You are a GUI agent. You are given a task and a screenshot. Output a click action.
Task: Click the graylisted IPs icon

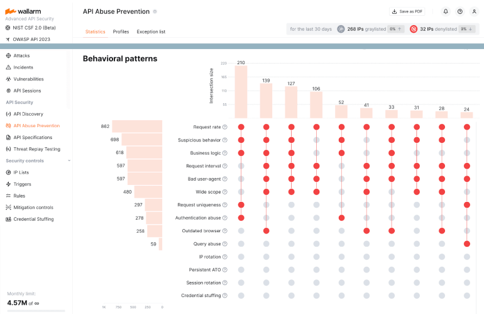point(341,29)
